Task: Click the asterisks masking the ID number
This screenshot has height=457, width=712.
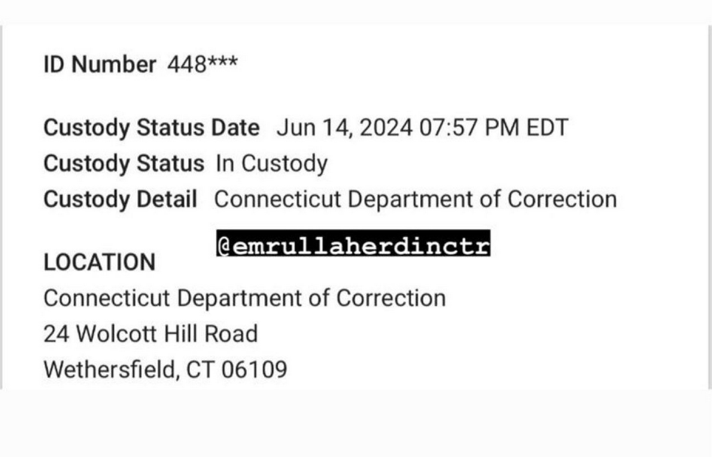Action: tap(222, 63)
